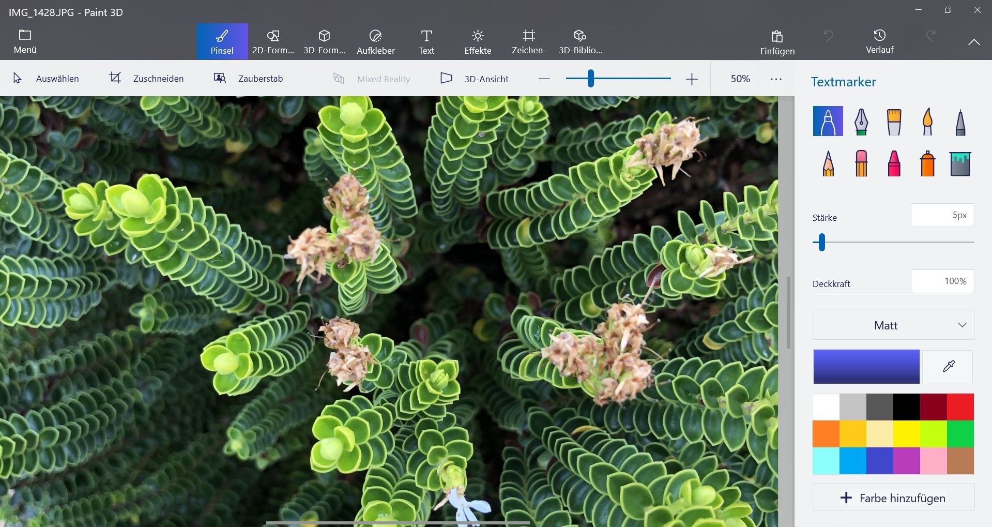Click the undo arrow

(x=828, y=36)
